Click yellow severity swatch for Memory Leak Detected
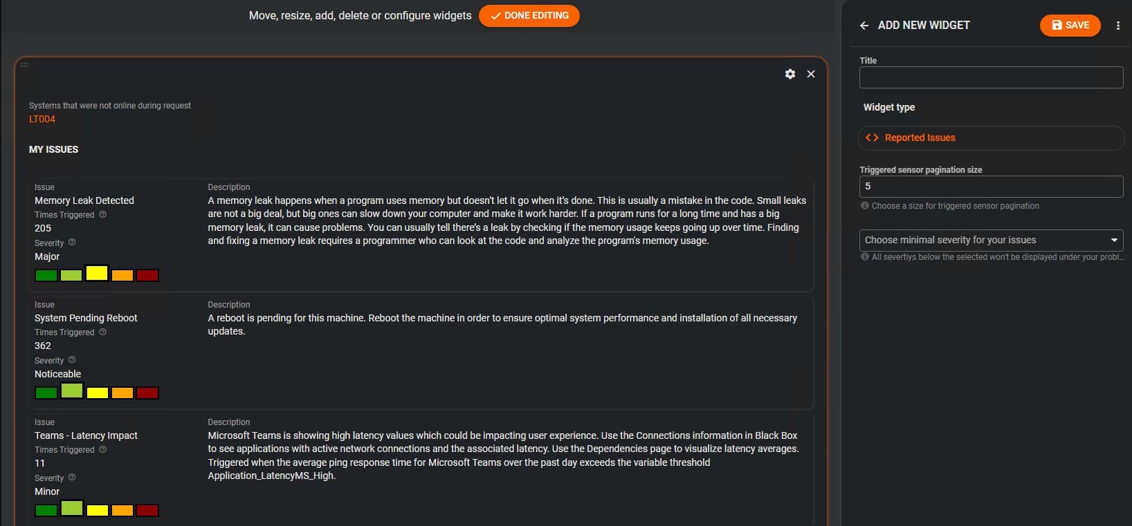The width and height of the screenshot is (1132, 526). (x=97, y=273)
